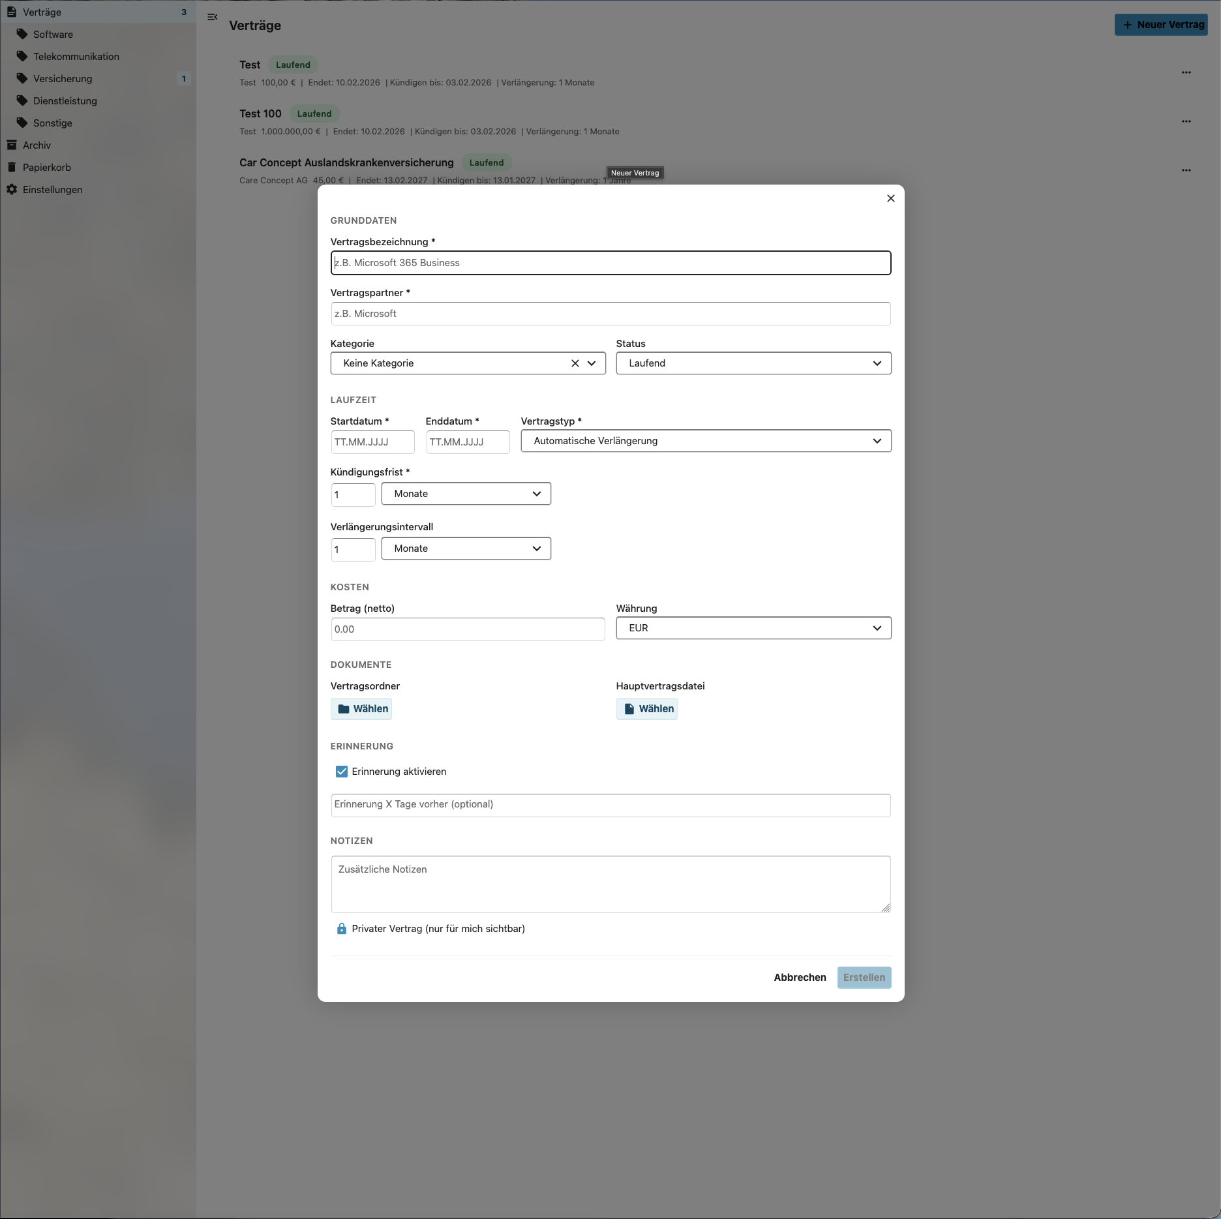Uncheck Erinnerung aktivieren
Screen dimensions: 1221x1219
click(341, 772)
